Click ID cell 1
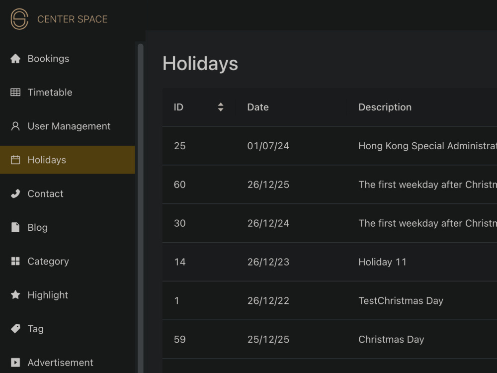This screenshot has height=373, width=497. 176,301
